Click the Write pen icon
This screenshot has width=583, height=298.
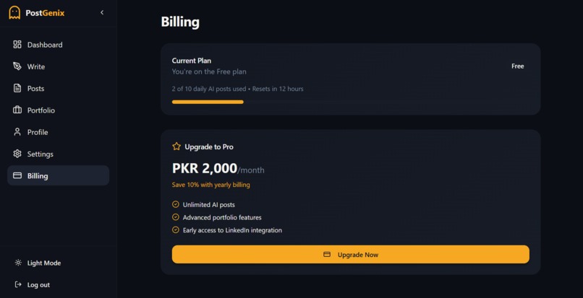click(17, 66)
